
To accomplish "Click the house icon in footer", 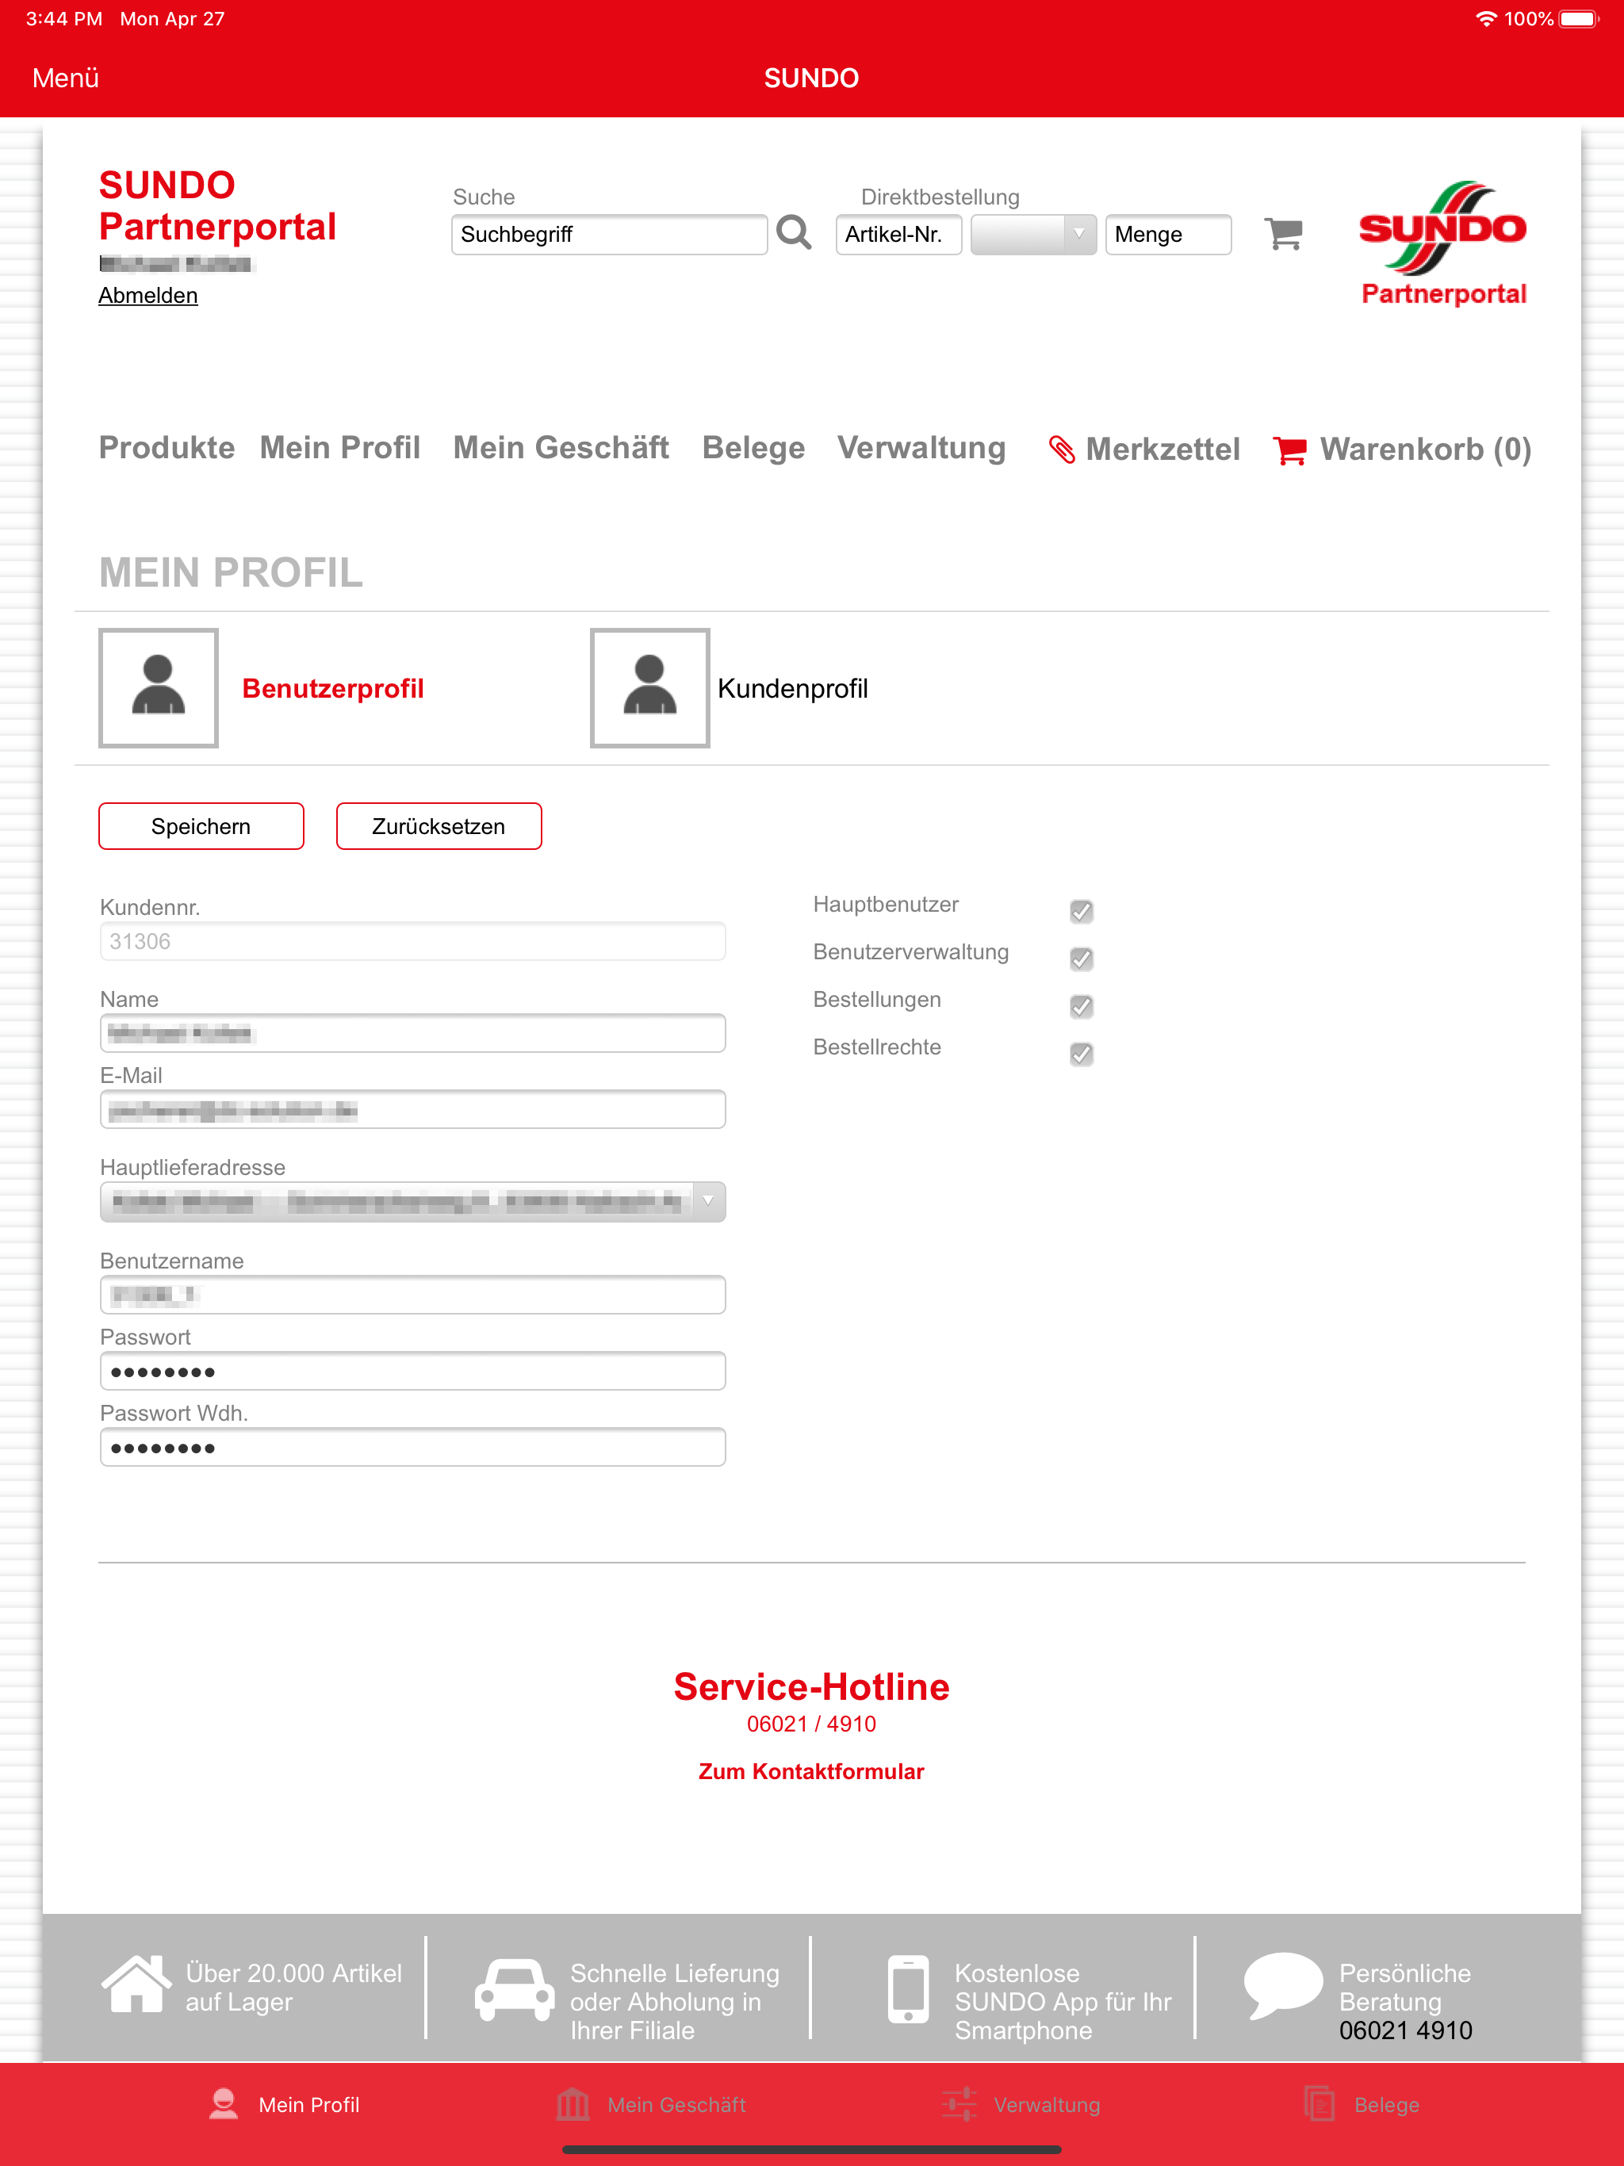I will pyautogui.click(x=136, y=1985).
